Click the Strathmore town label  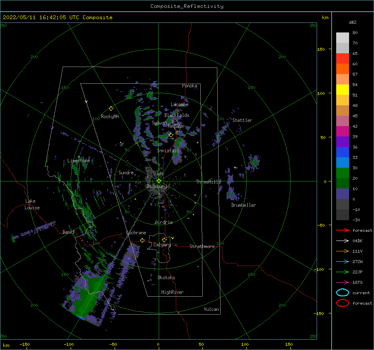click(x=202, y=246)
